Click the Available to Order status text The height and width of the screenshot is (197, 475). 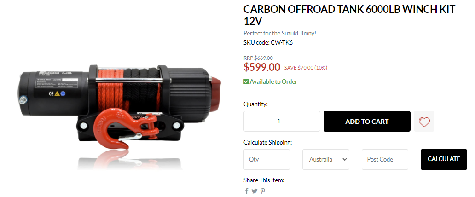(x=273, y=81)
